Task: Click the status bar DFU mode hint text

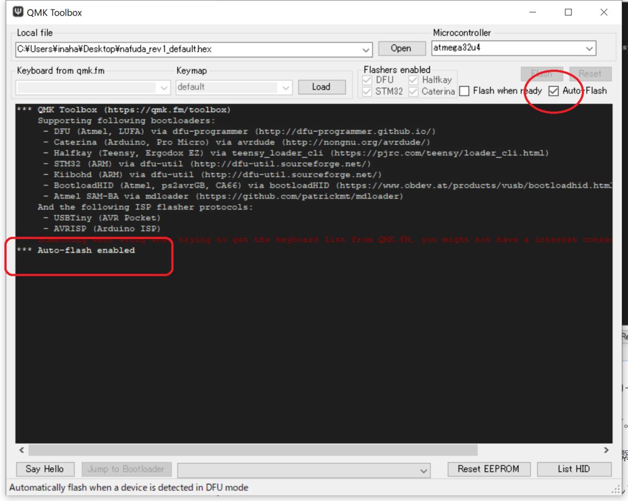Action: pos(129,488)
